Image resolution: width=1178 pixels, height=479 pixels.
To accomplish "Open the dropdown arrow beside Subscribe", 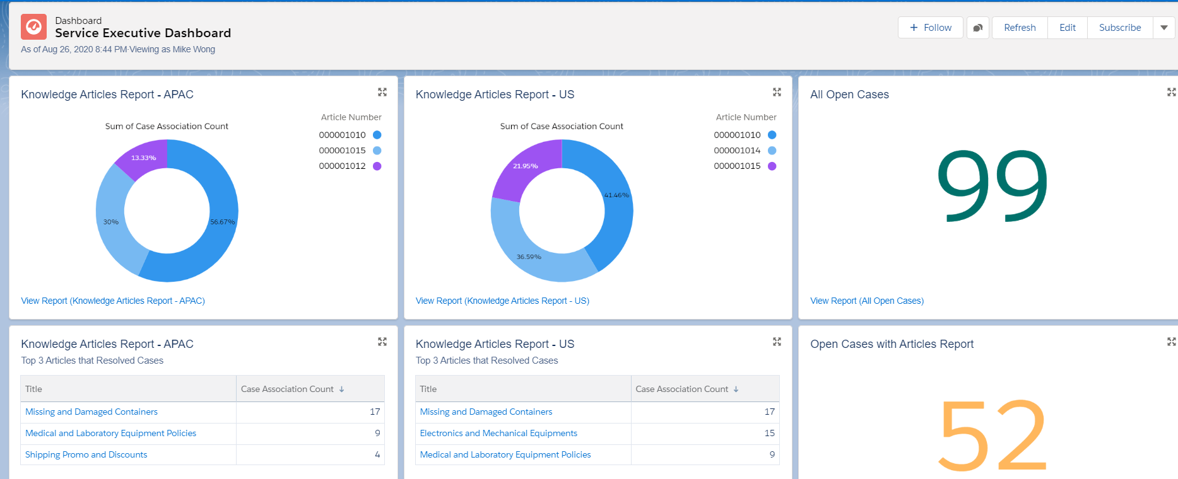I will click(x=1164, y=28).
